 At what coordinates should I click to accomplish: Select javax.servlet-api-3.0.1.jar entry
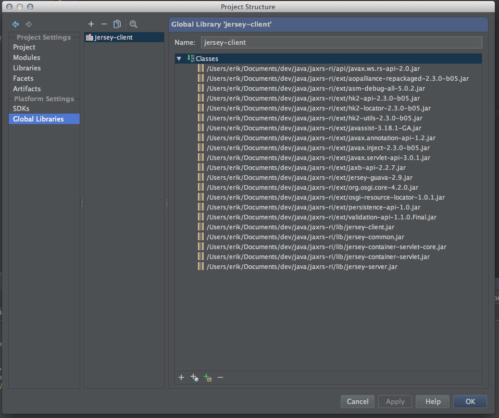tap(318, 157)
